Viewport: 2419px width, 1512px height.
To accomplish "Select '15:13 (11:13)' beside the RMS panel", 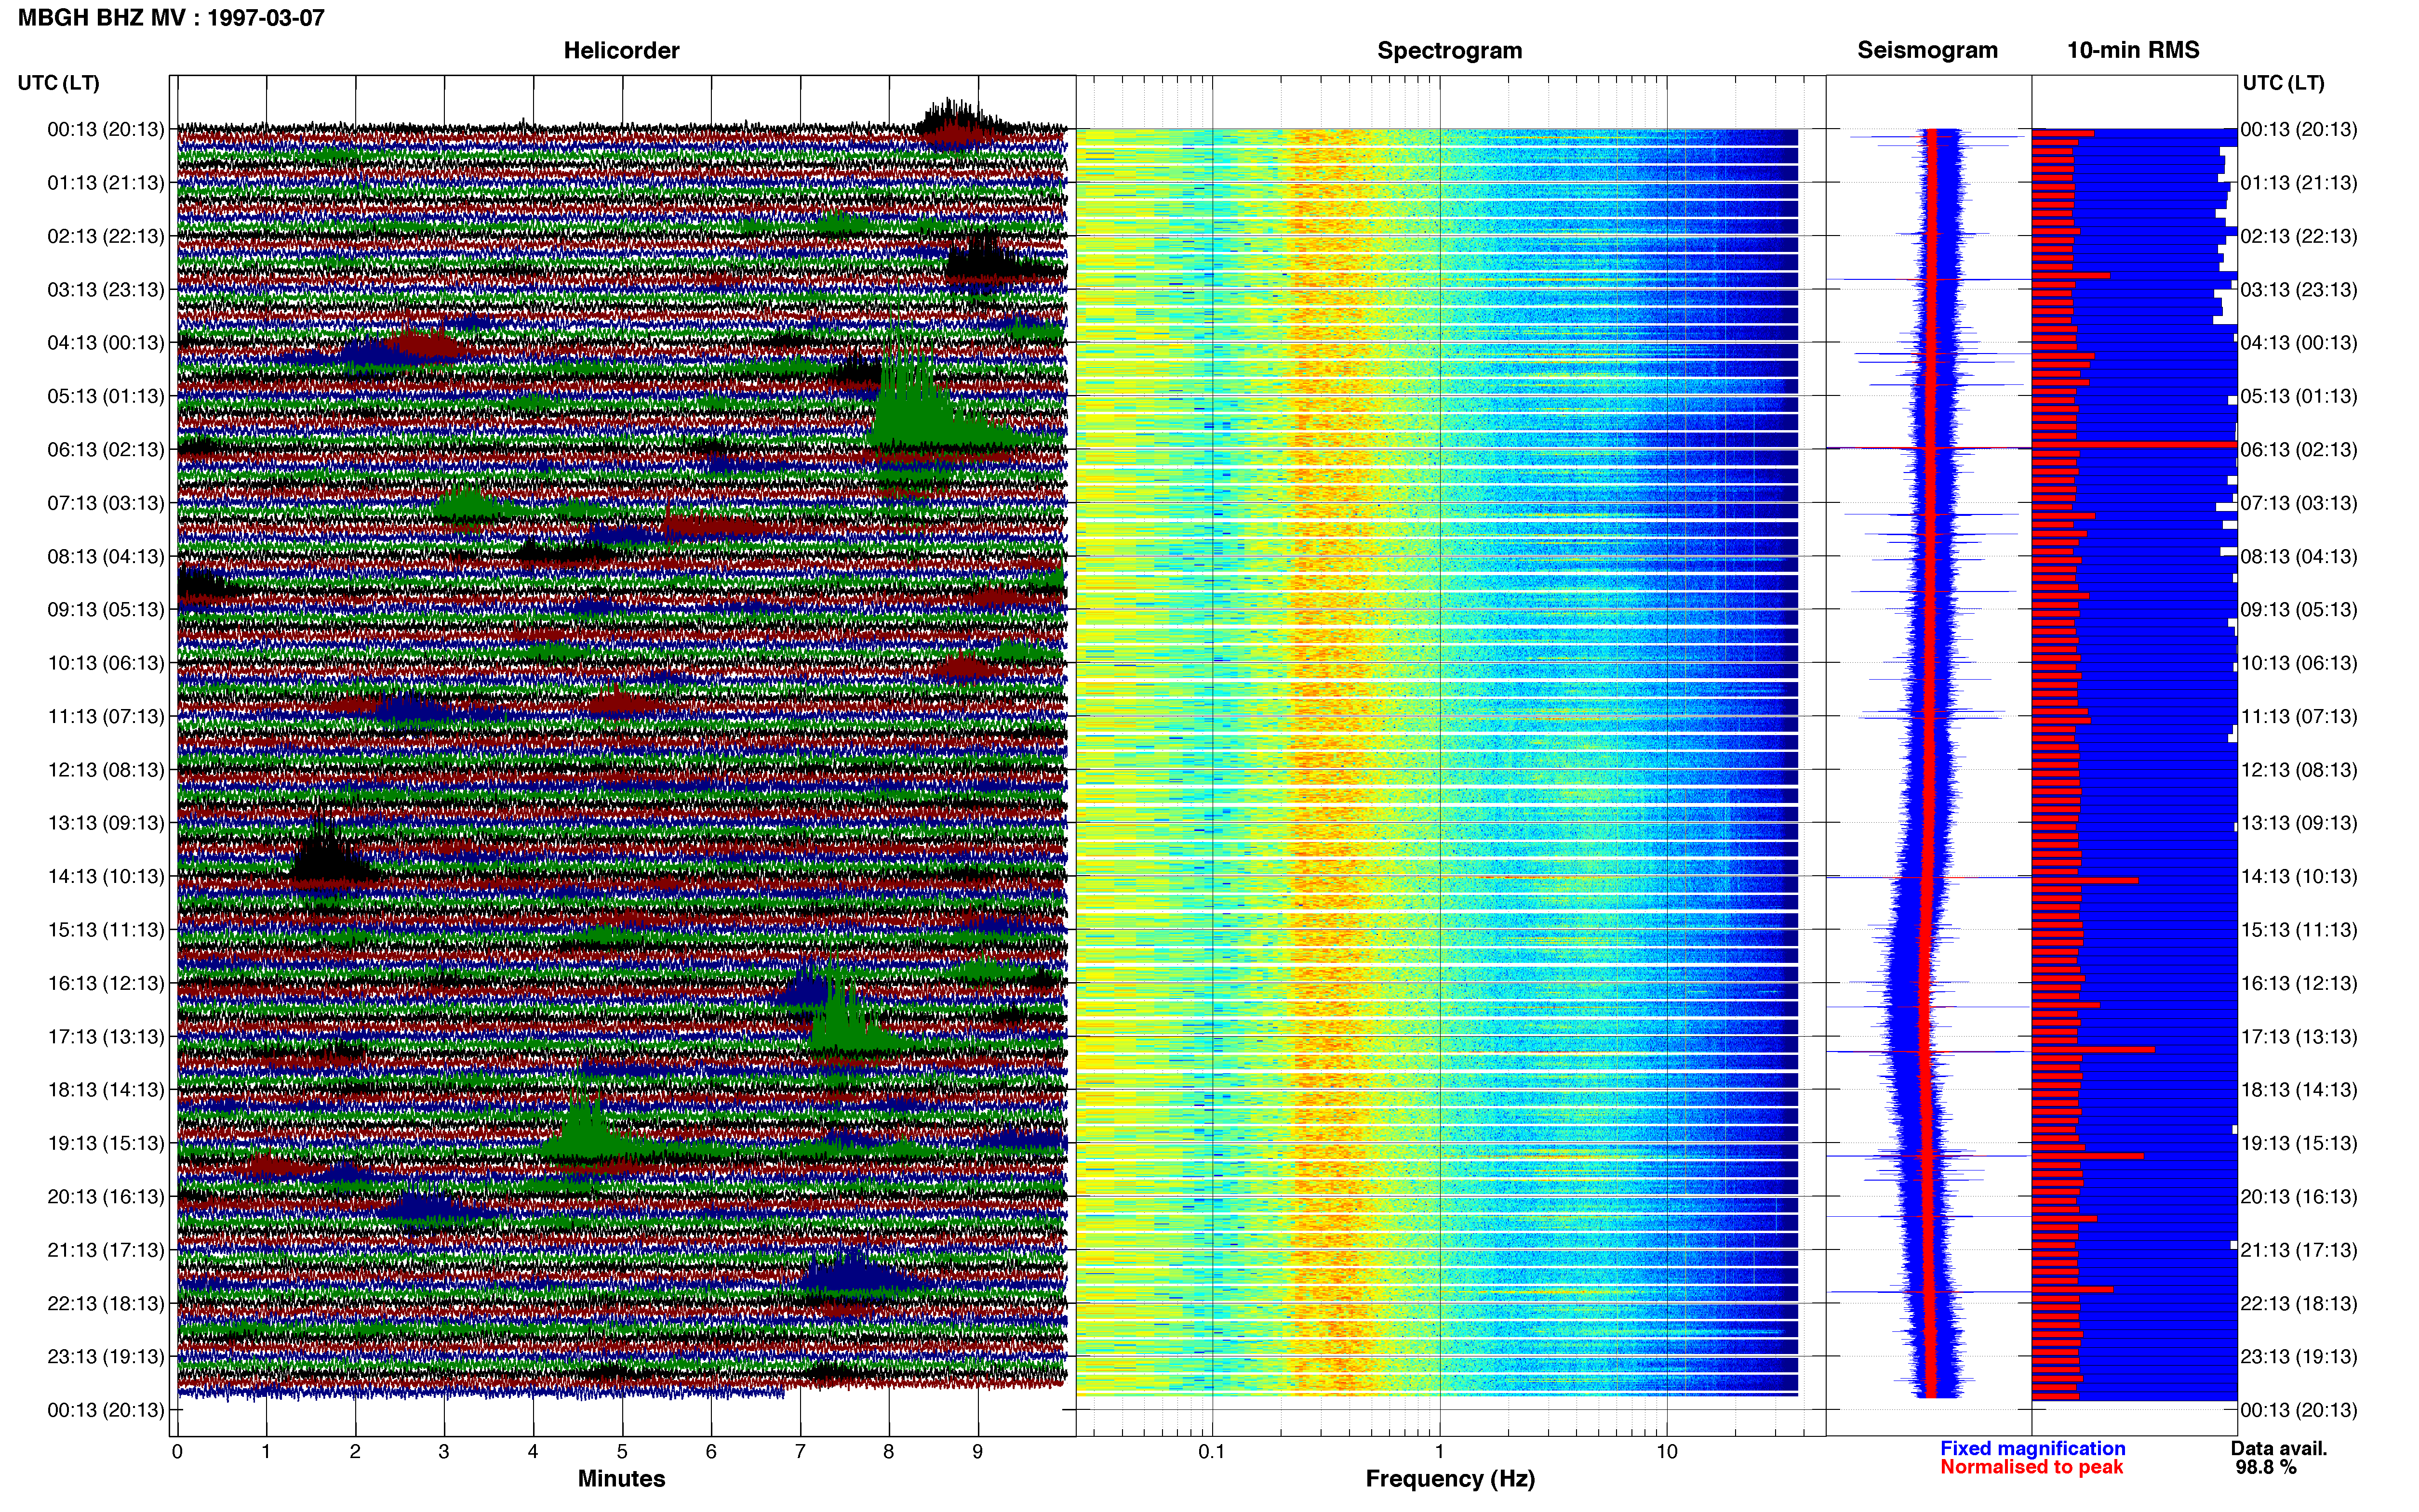I will coord(2299,930).
